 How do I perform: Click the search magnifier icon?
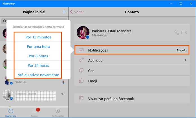pos(5,21)
